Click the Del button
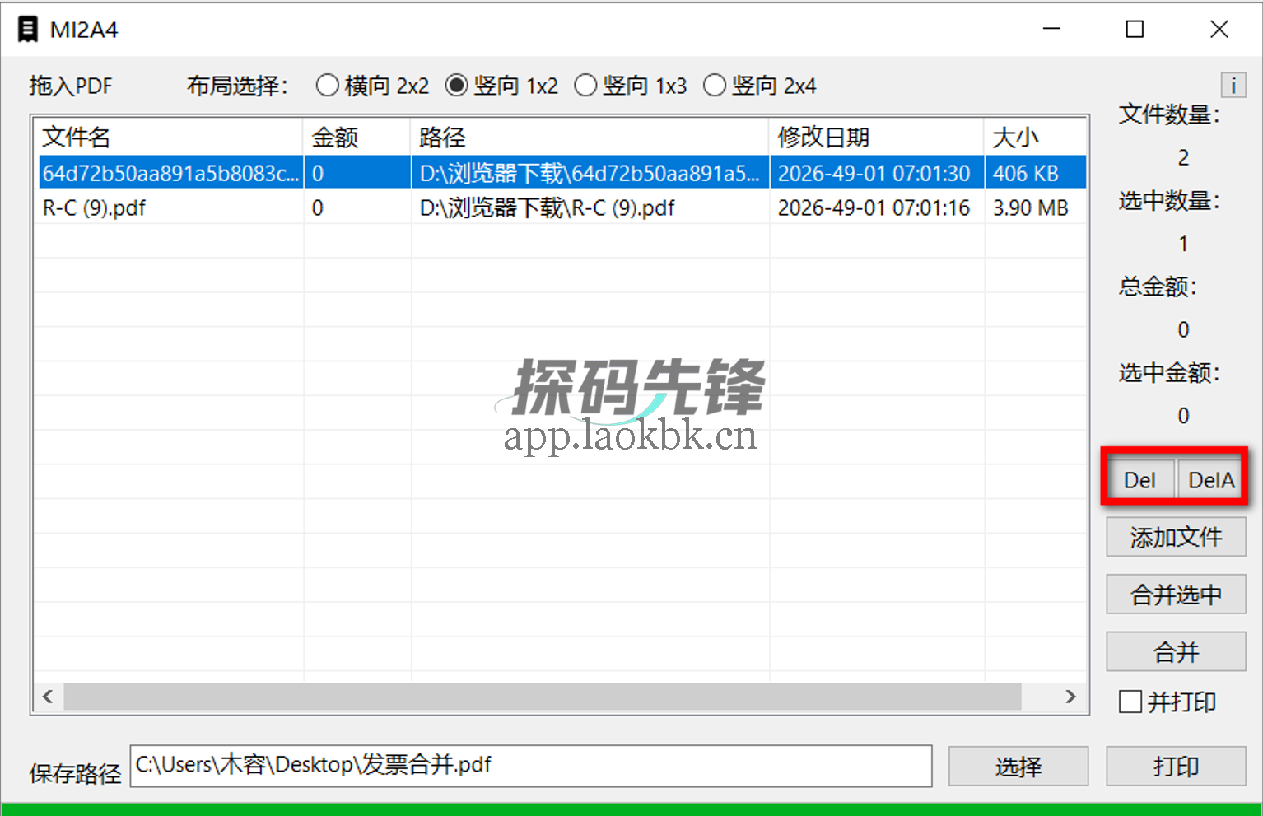The height and width of the screenshot is (816, 1263). click(x=1139, y=479)
